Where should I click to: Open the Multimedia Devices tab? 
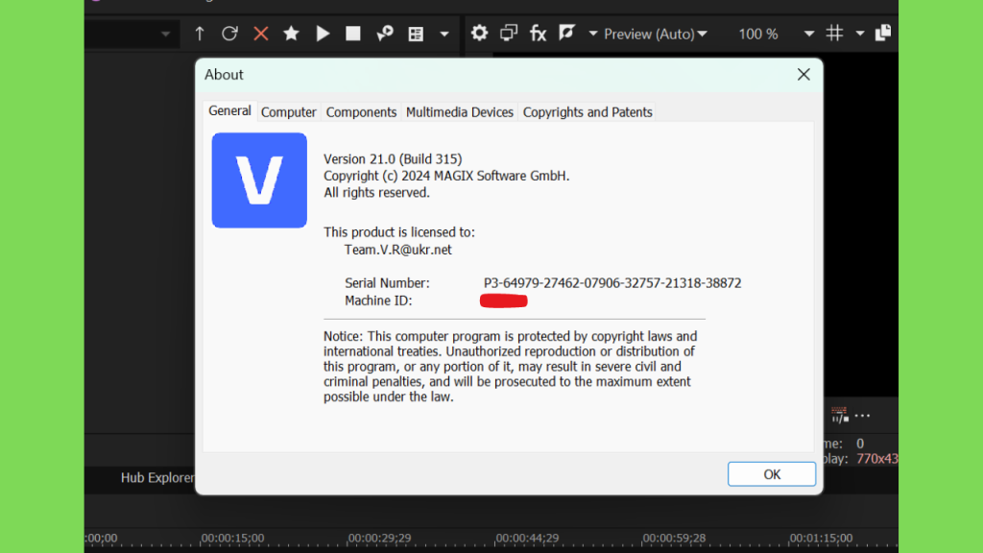coord(460,112)
